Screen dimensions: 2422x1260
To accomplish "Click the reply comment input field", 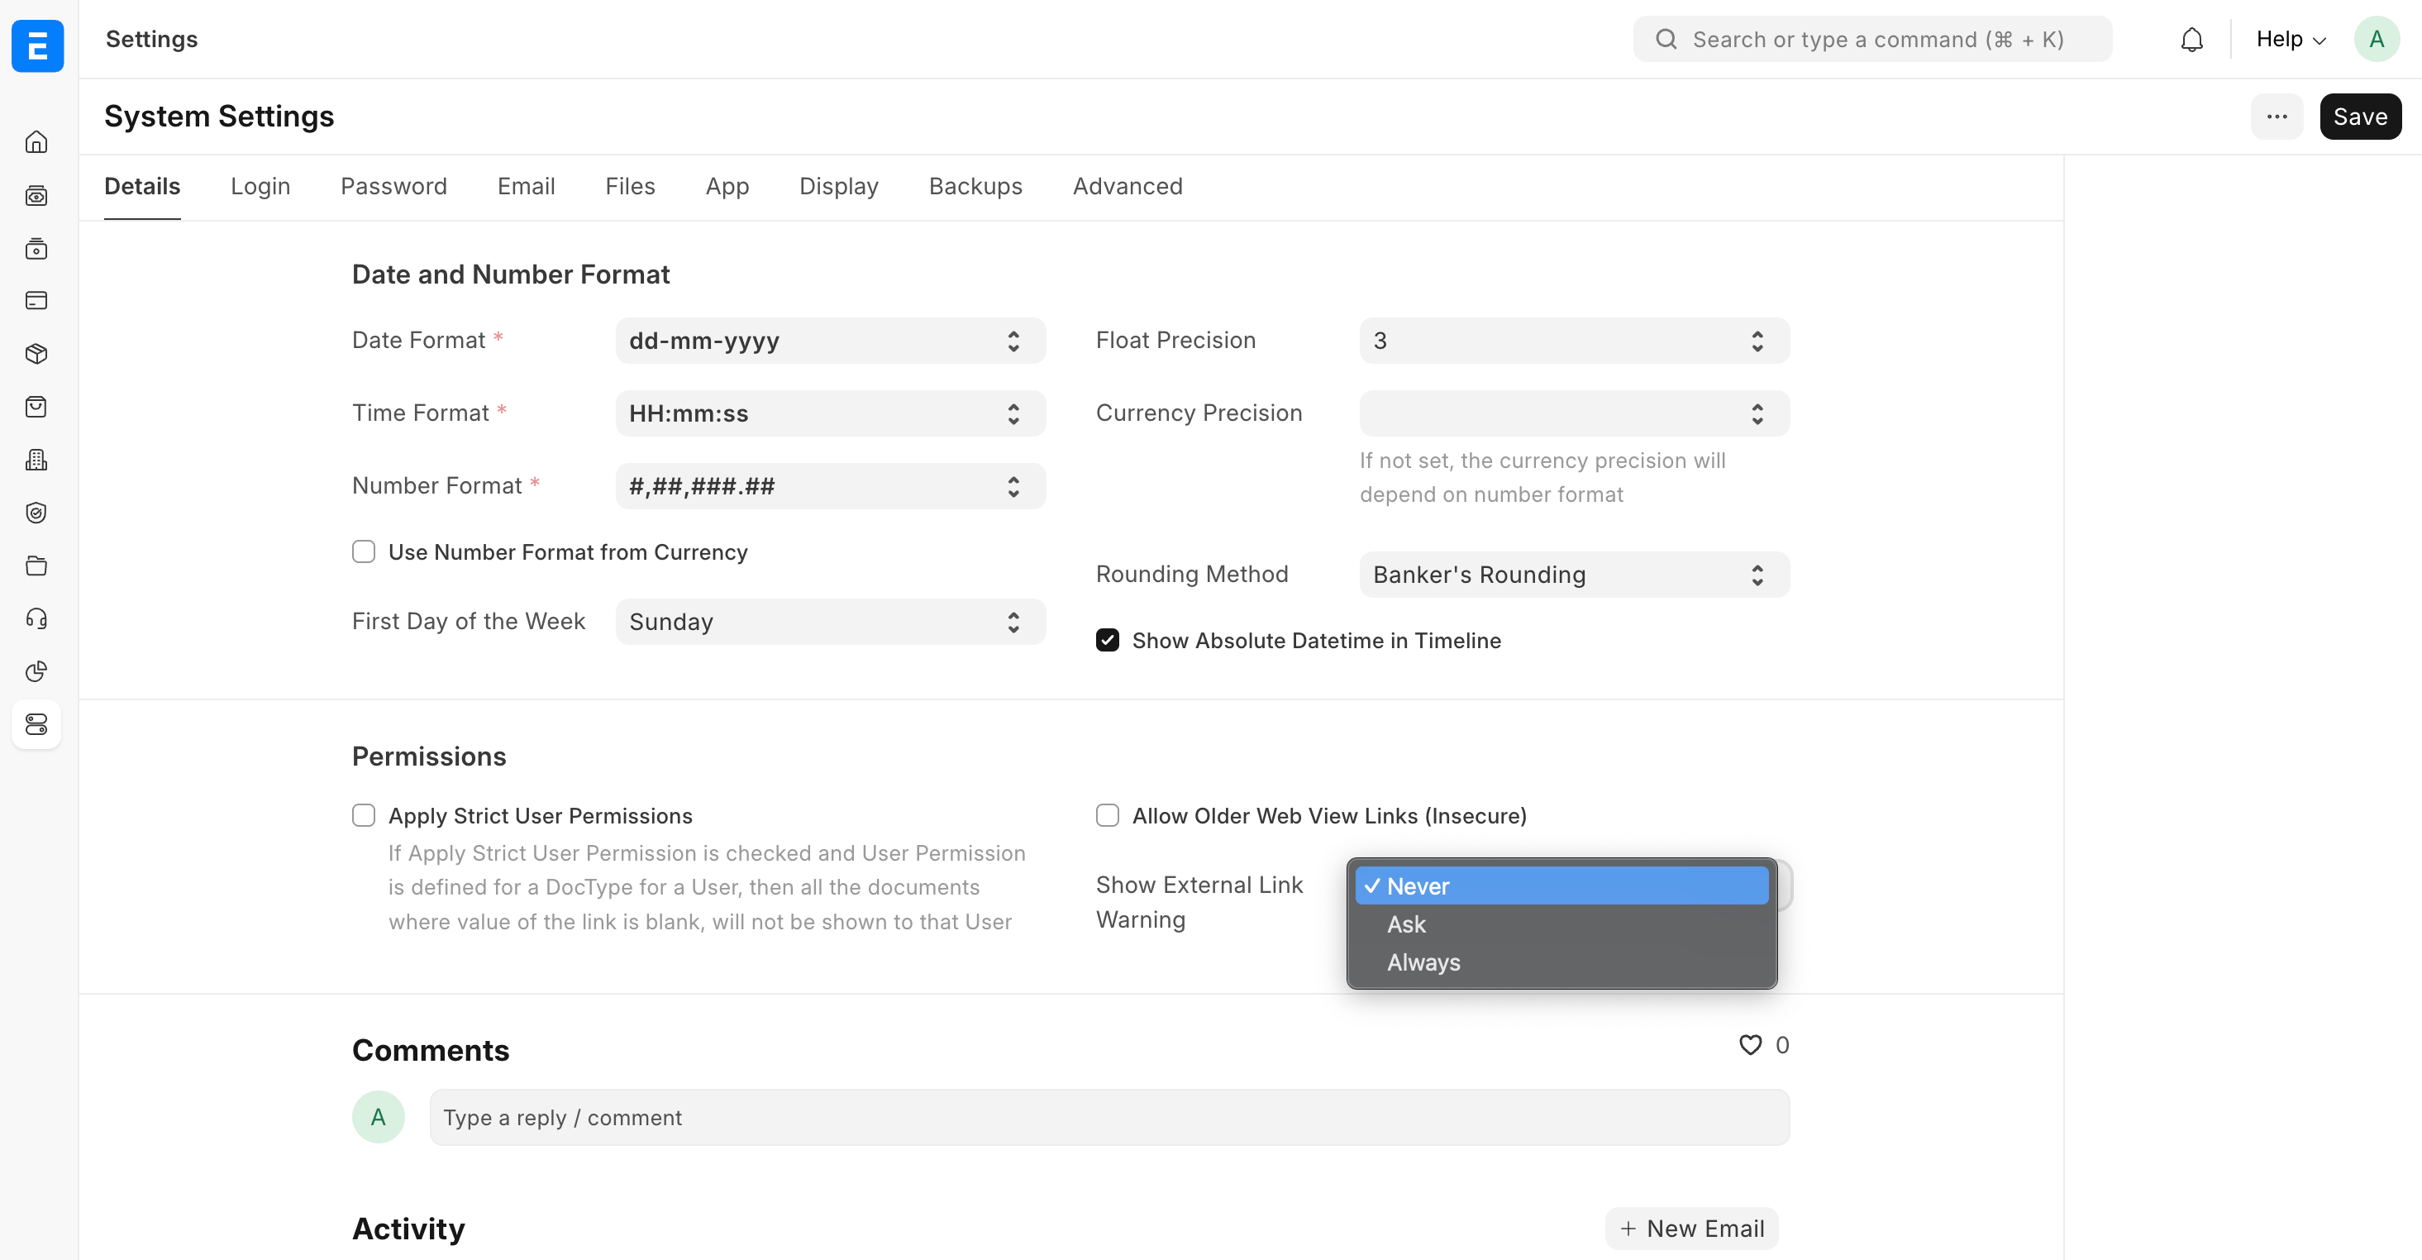I will pyautogui.click(x=1109, y=1117).
